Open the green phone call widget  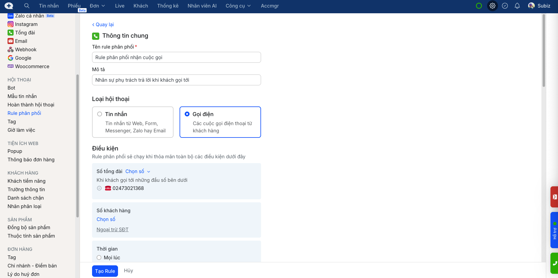click(554, 263)
